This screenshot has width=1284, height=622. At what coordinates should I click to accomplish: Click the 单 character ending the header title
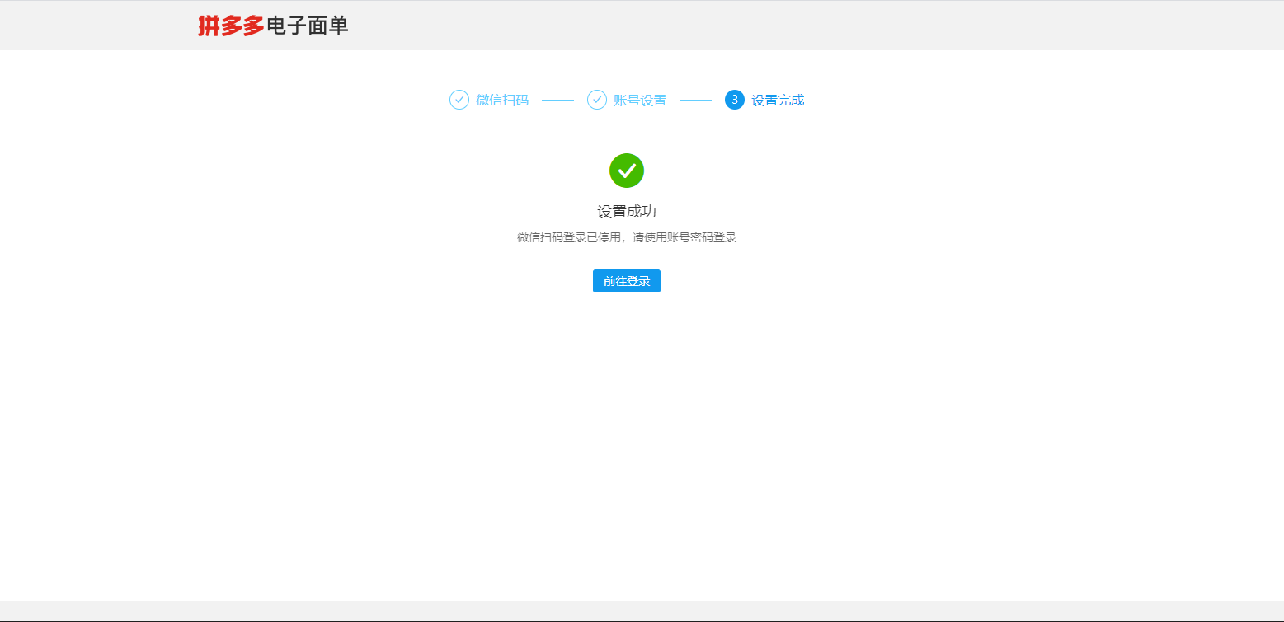(339, 26)
